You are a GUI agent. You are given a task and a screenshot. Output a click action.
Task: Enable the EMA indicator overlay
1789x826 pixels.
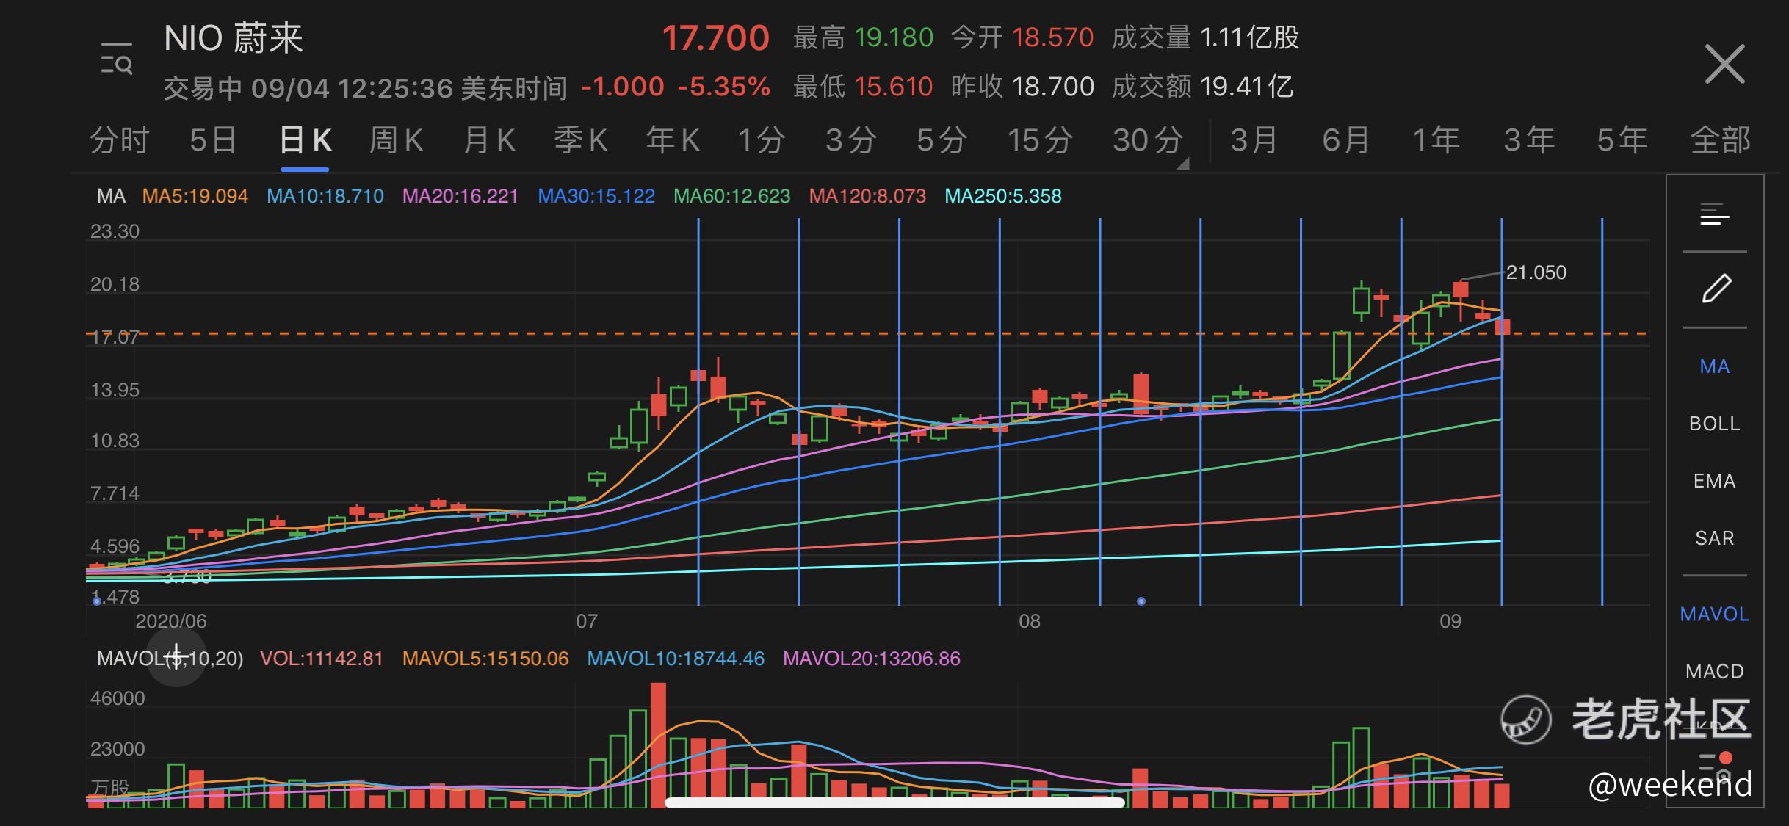(1715, 481)
